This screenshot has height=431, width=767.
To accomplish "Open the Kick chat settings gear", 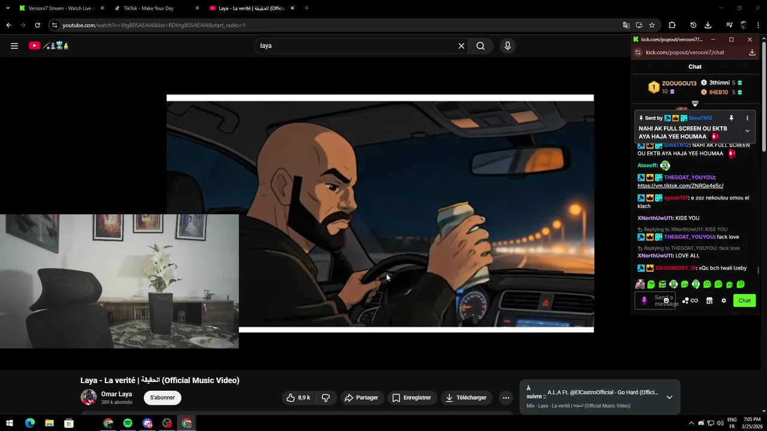I will point(724,301).
